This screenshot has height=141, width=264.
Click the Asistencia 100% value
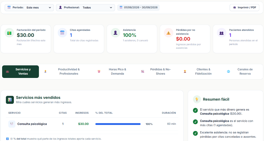click(x=129, y=35)
